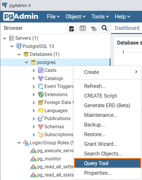Expand the Languages node
The image size is (142, 180).
(34, 110)
